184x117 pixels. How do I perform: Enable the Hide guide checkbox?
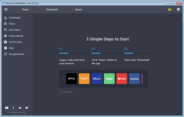tap(60, 92)
